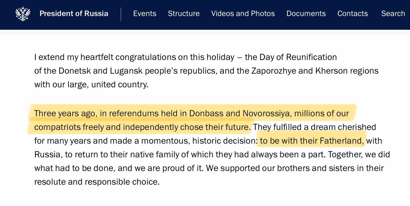Click the word "Novorossiya" in the text
Viewport: 410px width, 206px height.
point(266,113)
